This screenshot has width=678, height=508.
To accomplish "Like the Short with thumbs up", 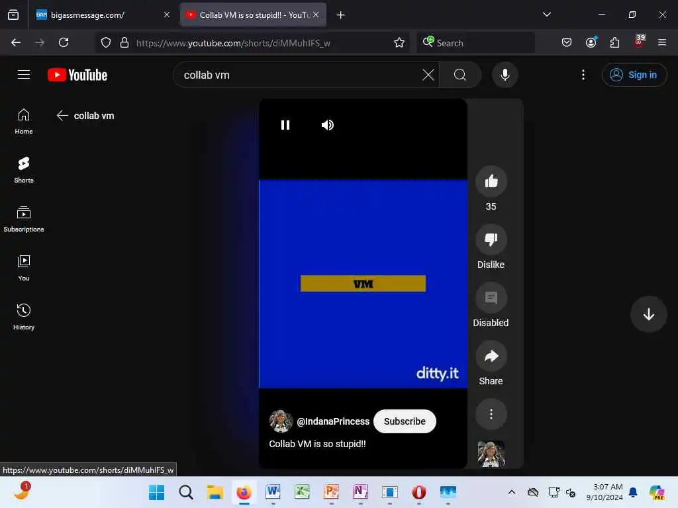I will pos(491,181).
